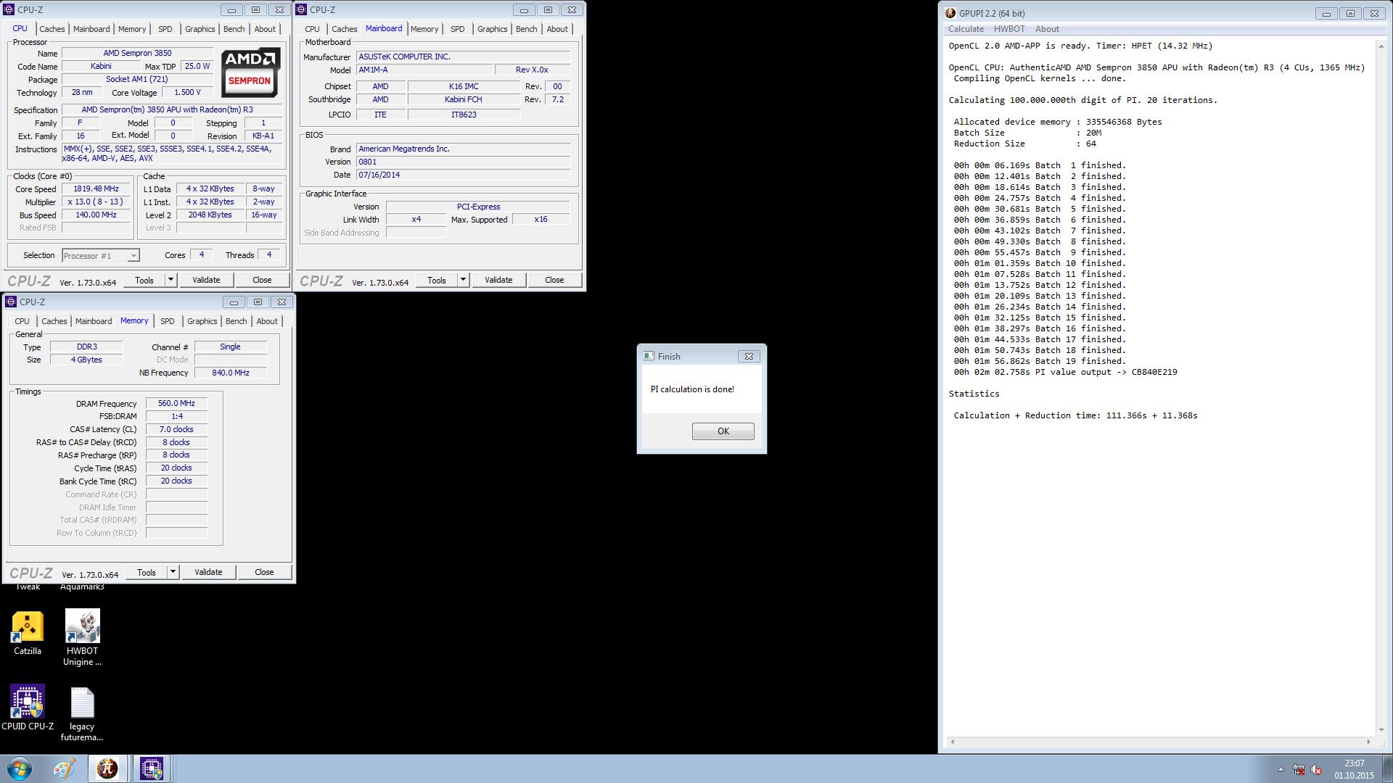Click the PI value output result line
This screenshot has width=1393, height=783.
(x=1065, y=372)
